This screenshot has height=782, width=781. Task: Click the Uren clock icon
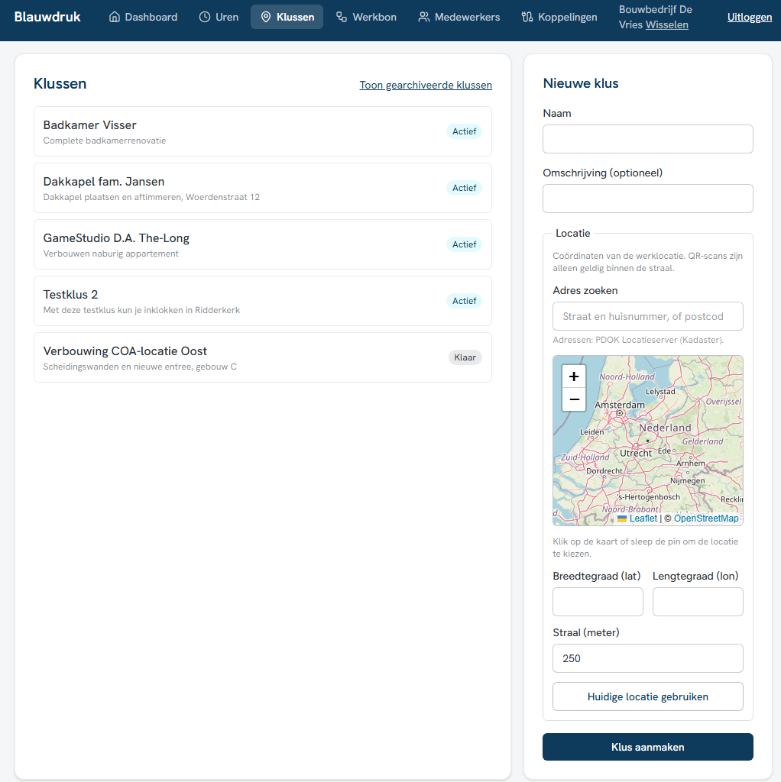tap(205, 17)
